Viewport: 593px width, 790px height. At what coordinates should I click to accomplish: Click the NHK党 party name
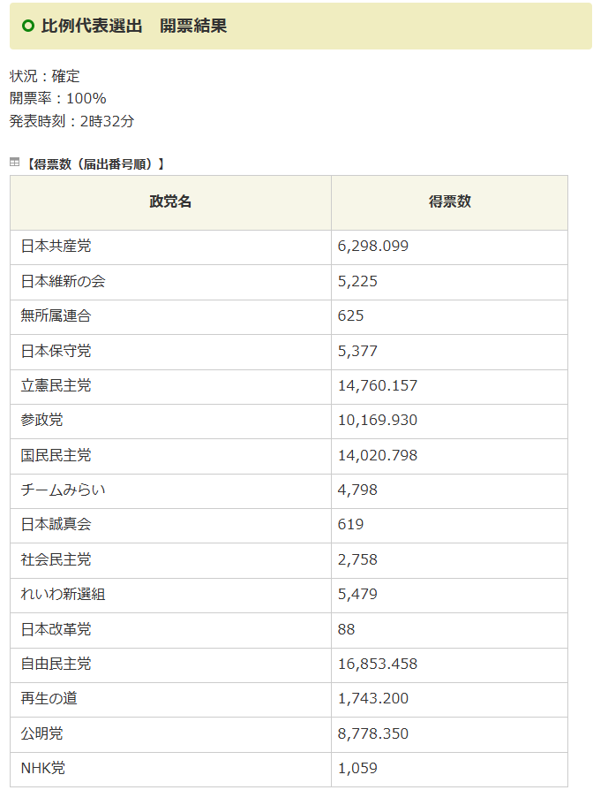click(42, 768)
